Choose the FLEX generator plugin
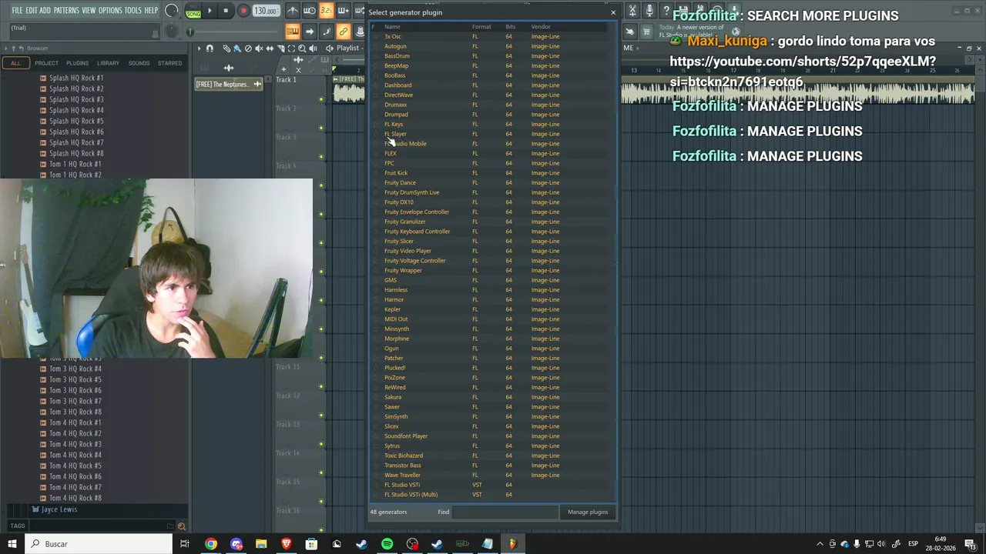The image size is (986, 554). (391, 153)
